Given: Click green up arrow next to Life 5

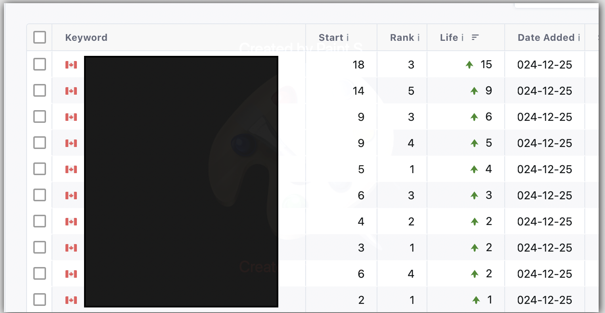Looking at the screenshot, I should pos(474,143).
